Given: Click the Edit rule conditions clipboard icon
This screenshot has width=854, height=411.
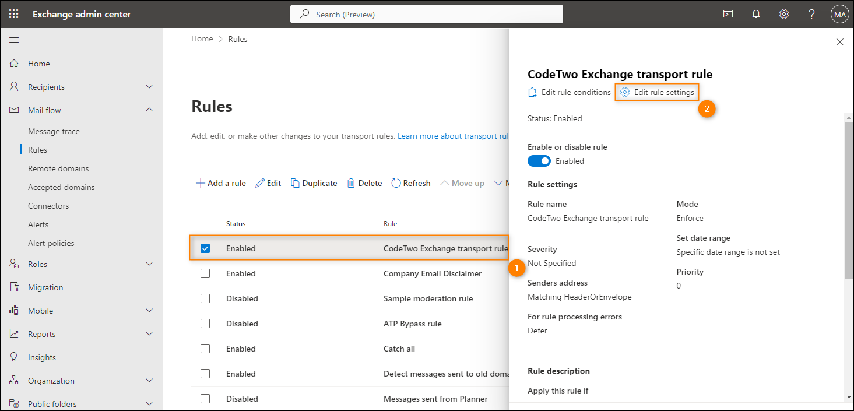Looking at the screenshot, I should [532, 92].
